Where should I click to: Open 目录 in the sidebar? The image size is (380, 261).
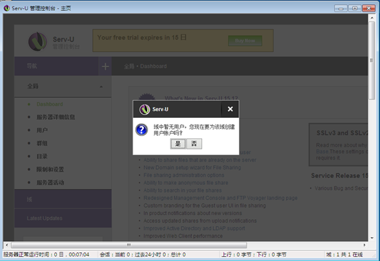tap(42, 156)
